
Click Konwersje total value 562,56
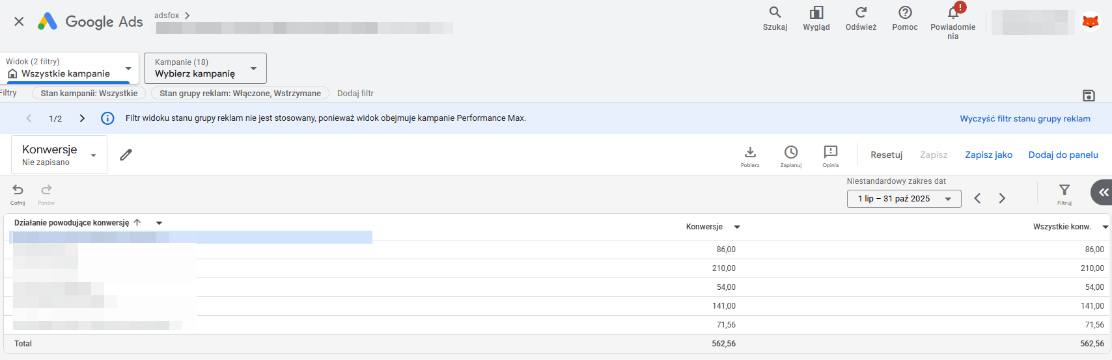(724, 344)
